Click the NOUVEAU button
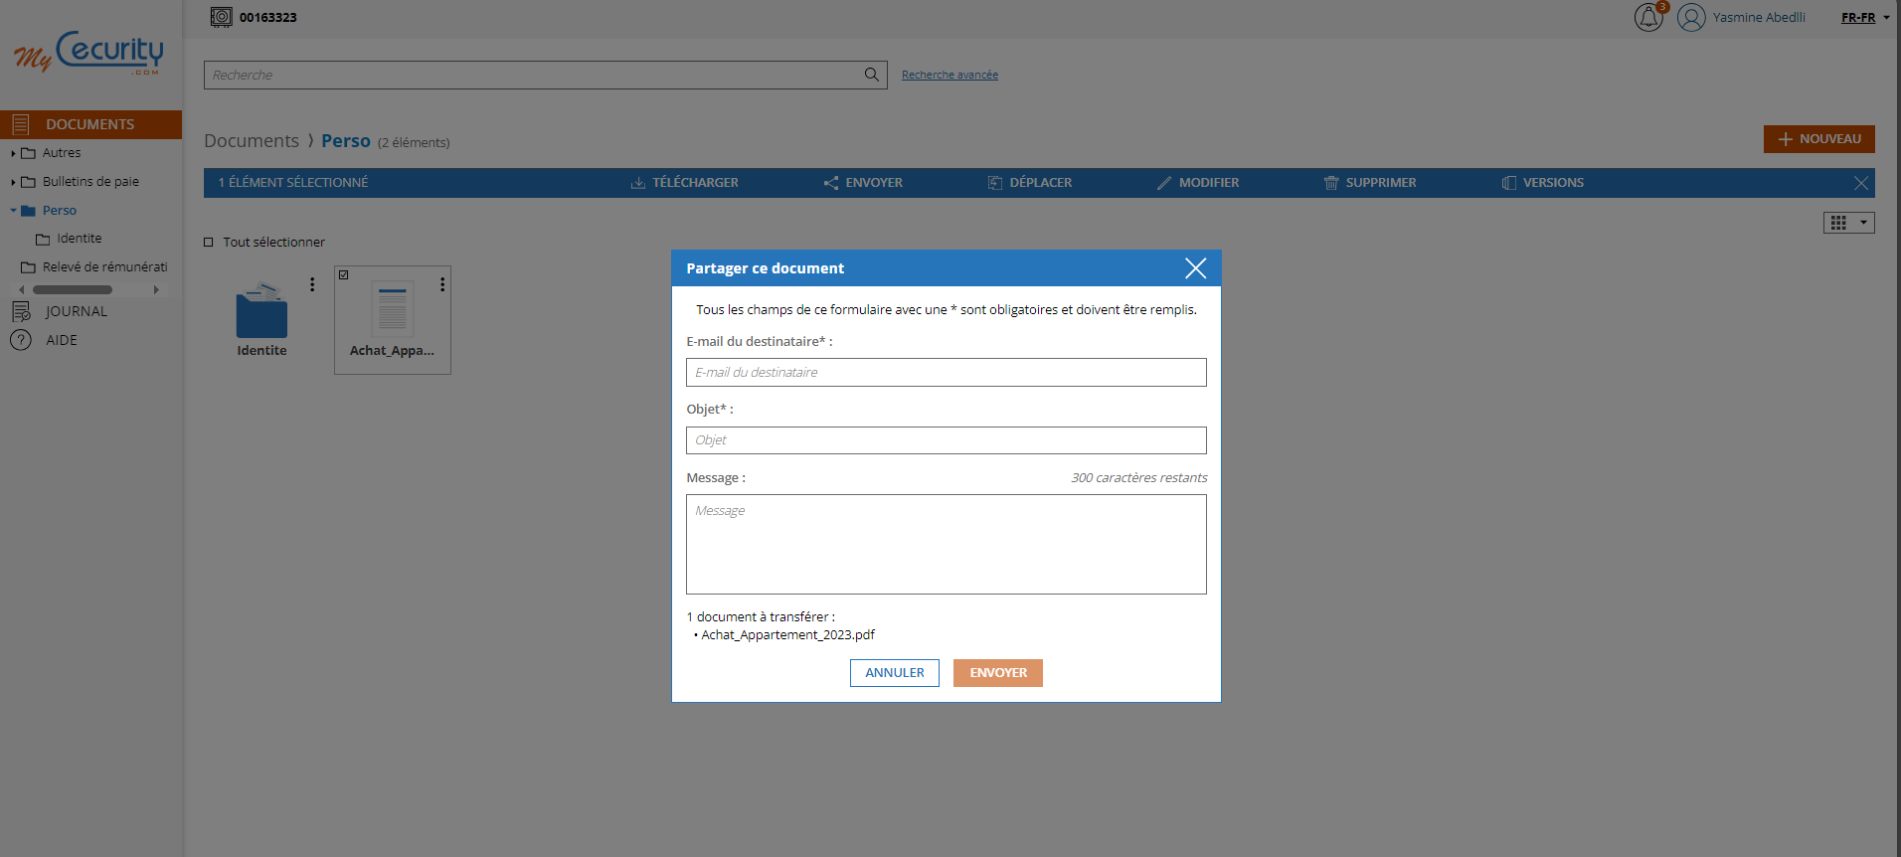 [1818, 139]
